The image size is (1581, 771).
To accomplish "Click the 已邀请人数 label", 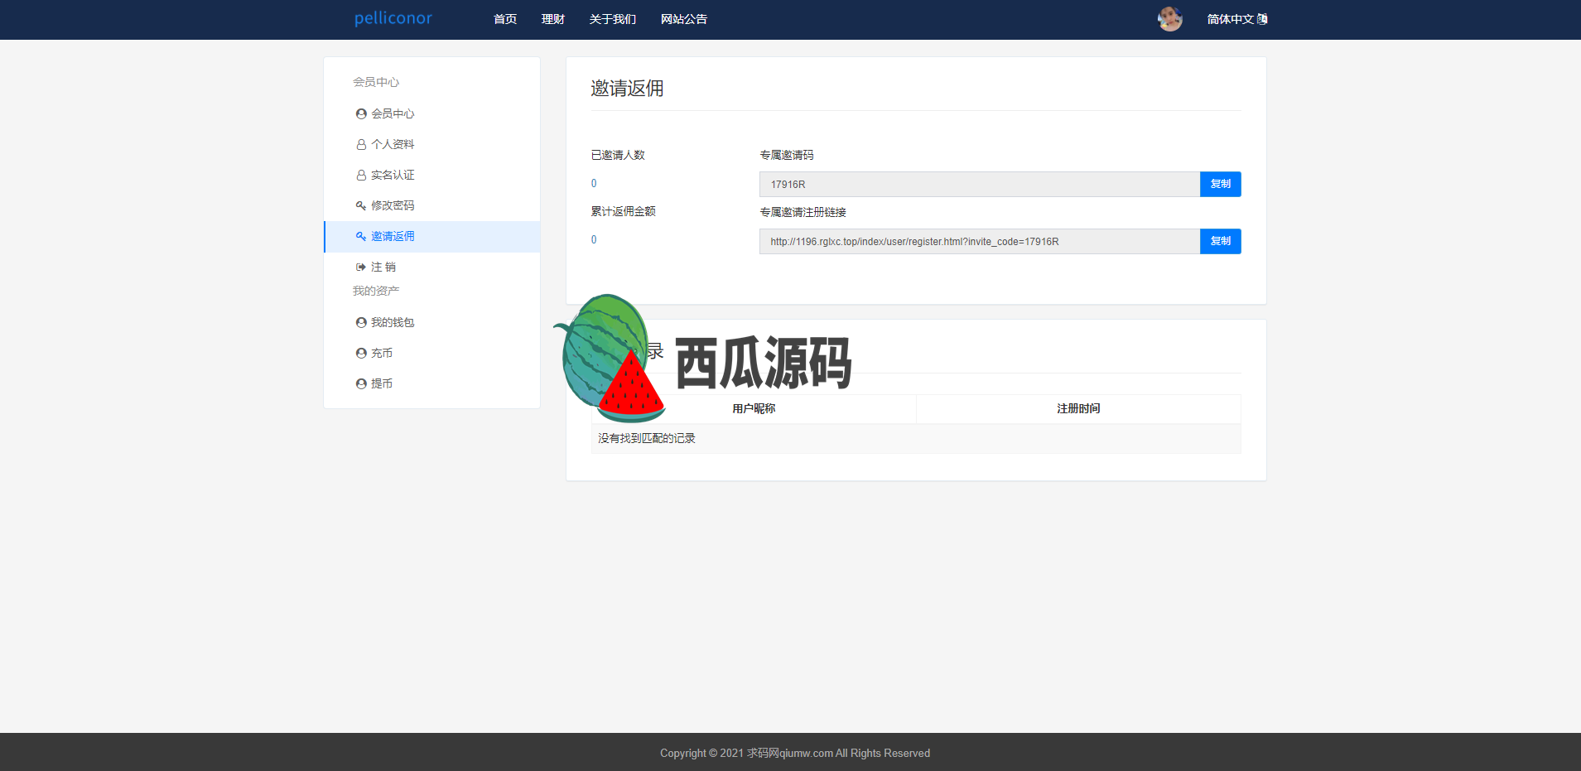I will point(618,155).
